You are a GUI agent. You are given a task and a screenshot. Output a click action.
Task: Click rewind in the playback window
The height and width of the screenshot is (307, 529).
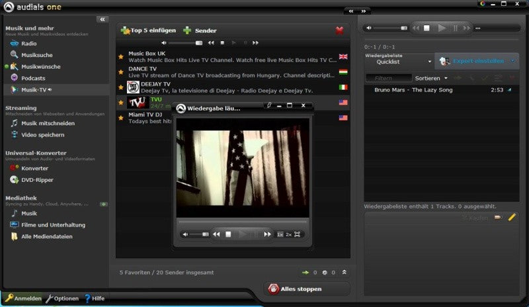[x=216, y=234]
